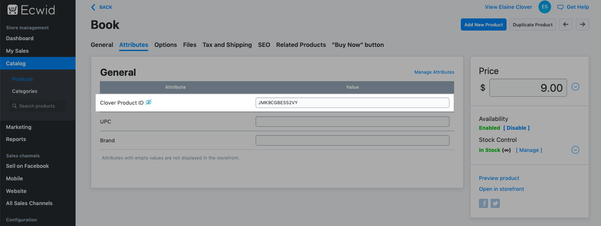Click the Add New Product button

(483, 25)
